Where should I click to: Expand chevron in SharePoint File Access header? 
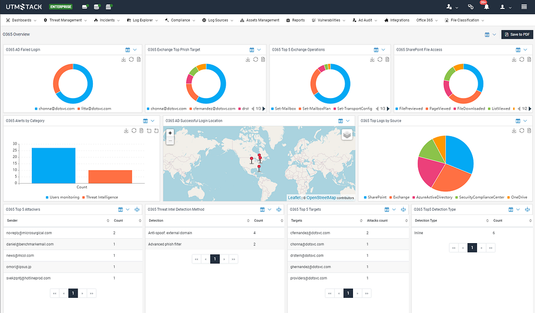pyautogui.click(x=526, y=50)
